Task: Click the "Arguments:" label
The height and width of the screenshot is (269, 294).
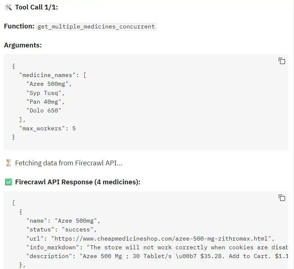Action: click(23, 45)
